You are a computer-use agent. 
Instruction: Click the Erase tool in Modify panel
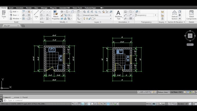tap(62, 15)
